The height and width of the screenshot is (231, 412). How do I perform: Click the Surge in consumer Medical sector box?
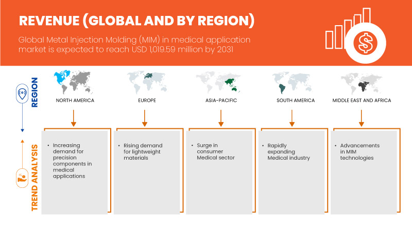tap(220, 172)
